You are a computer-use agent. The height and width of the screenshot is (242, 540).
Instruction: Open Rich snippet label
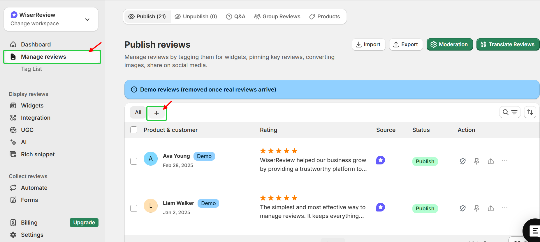click(38, 154)
